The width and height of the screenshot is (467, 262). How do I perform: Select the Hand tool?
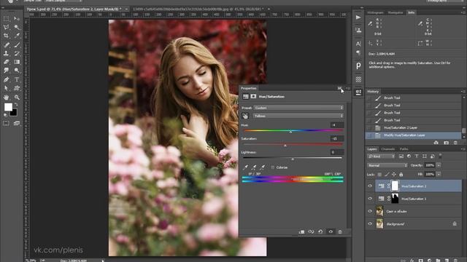pos(6,97)
